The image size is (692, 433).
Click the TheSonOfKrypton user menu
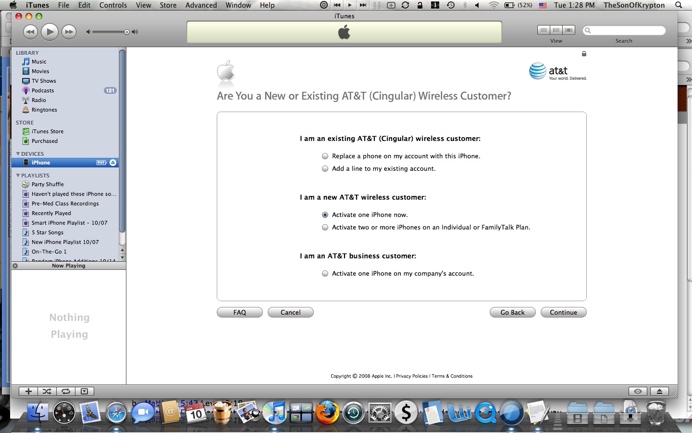634,5
